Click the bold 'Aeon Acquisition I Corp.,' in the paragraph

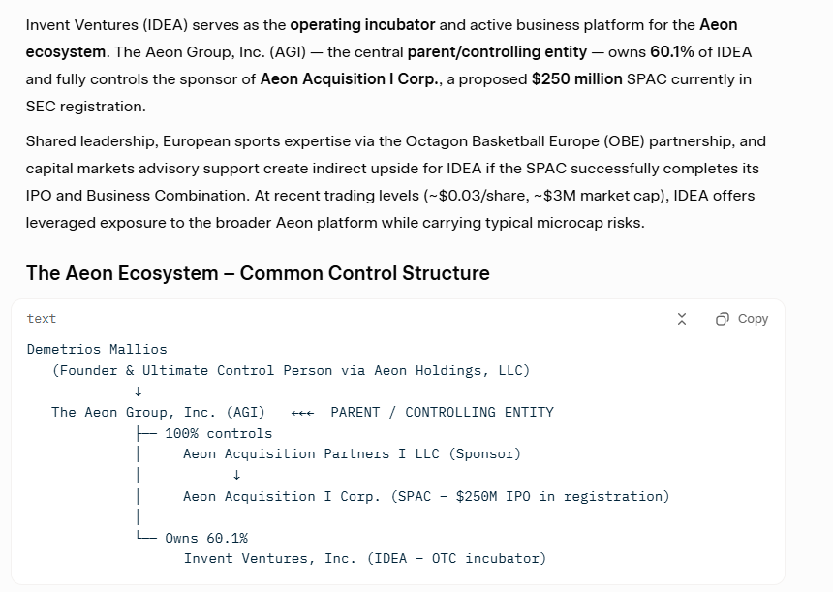coord(352,79)
